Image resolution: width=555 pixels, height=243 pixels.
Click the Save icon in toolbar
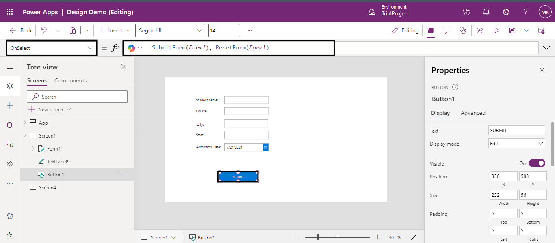tap(512, 30)
